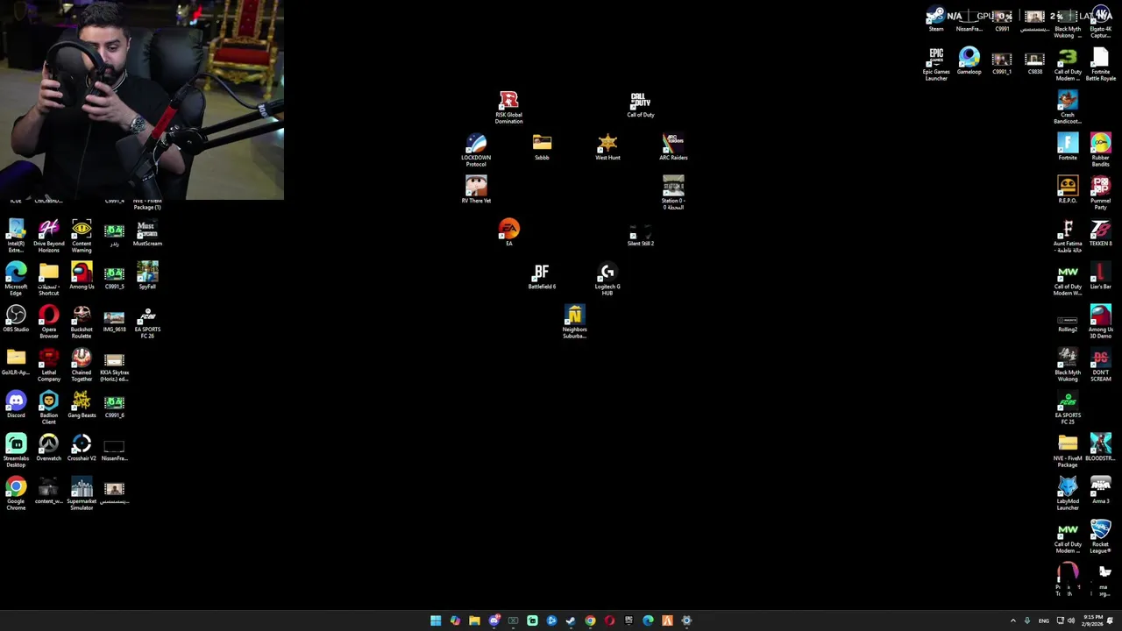The image size is (1122, 631).
Task: Open the Among Us 3D Demo icon
Action: pyautogui.click(x=1100, y=323)
